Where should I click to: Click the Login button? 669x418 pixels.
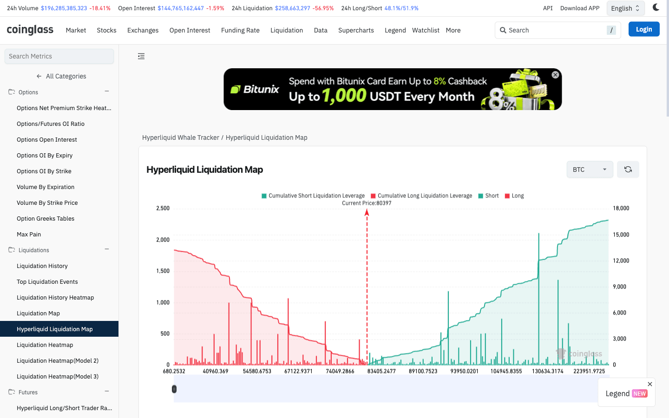(644, 29)
